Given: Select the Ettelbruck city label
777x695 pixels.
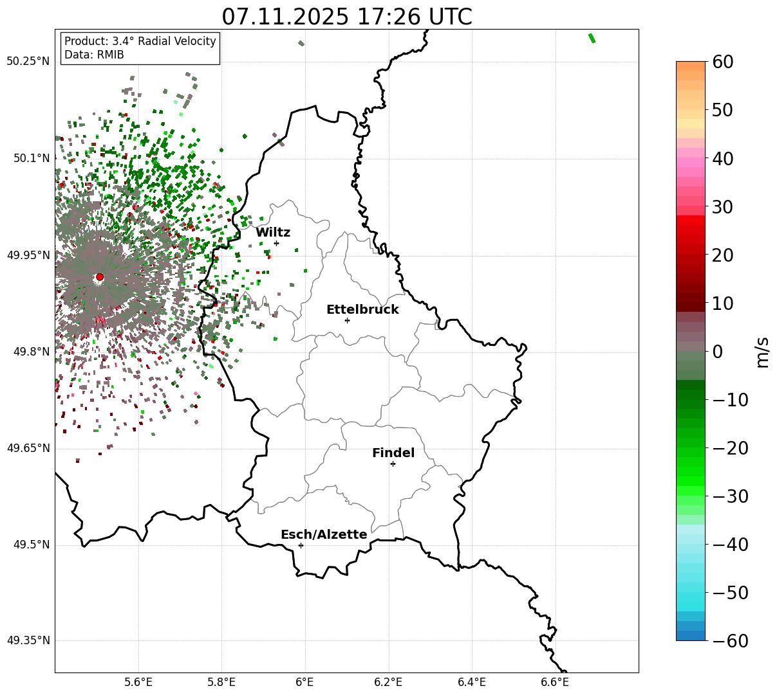Looking at the screenshot, I should pyautogui.click(x=362, y=310).
